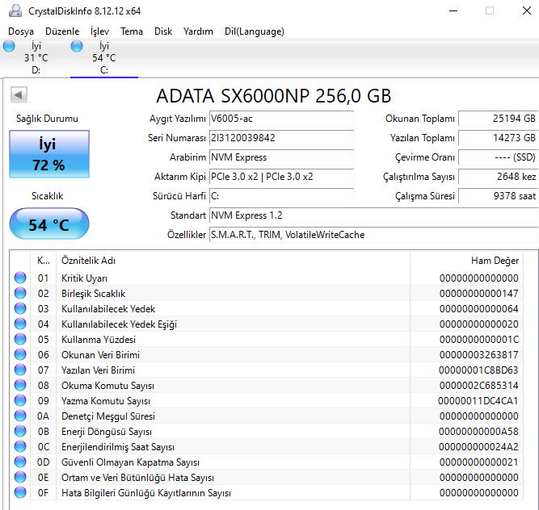
Task: Click the 54 °C temperature button
Action: [x=49, y=224]
